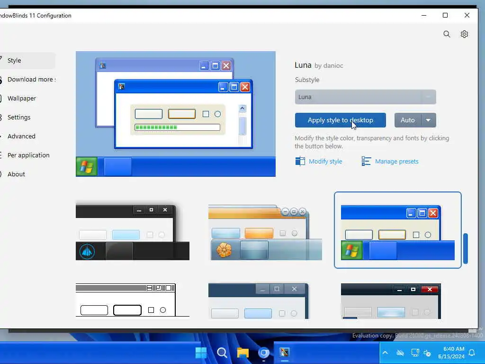Open the gear settings icon top right
485x364 pixels.
click(464, 34)
